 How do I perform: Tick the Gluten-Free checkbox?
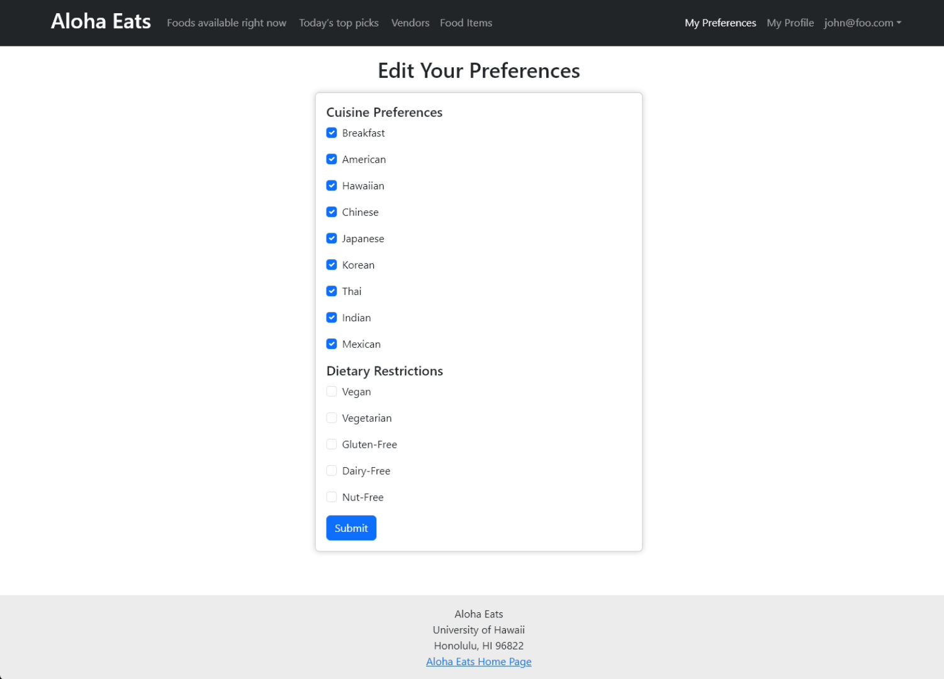pos(332,444)
